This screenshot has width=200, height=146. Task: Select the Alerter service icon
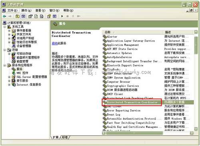pos(105,36)
